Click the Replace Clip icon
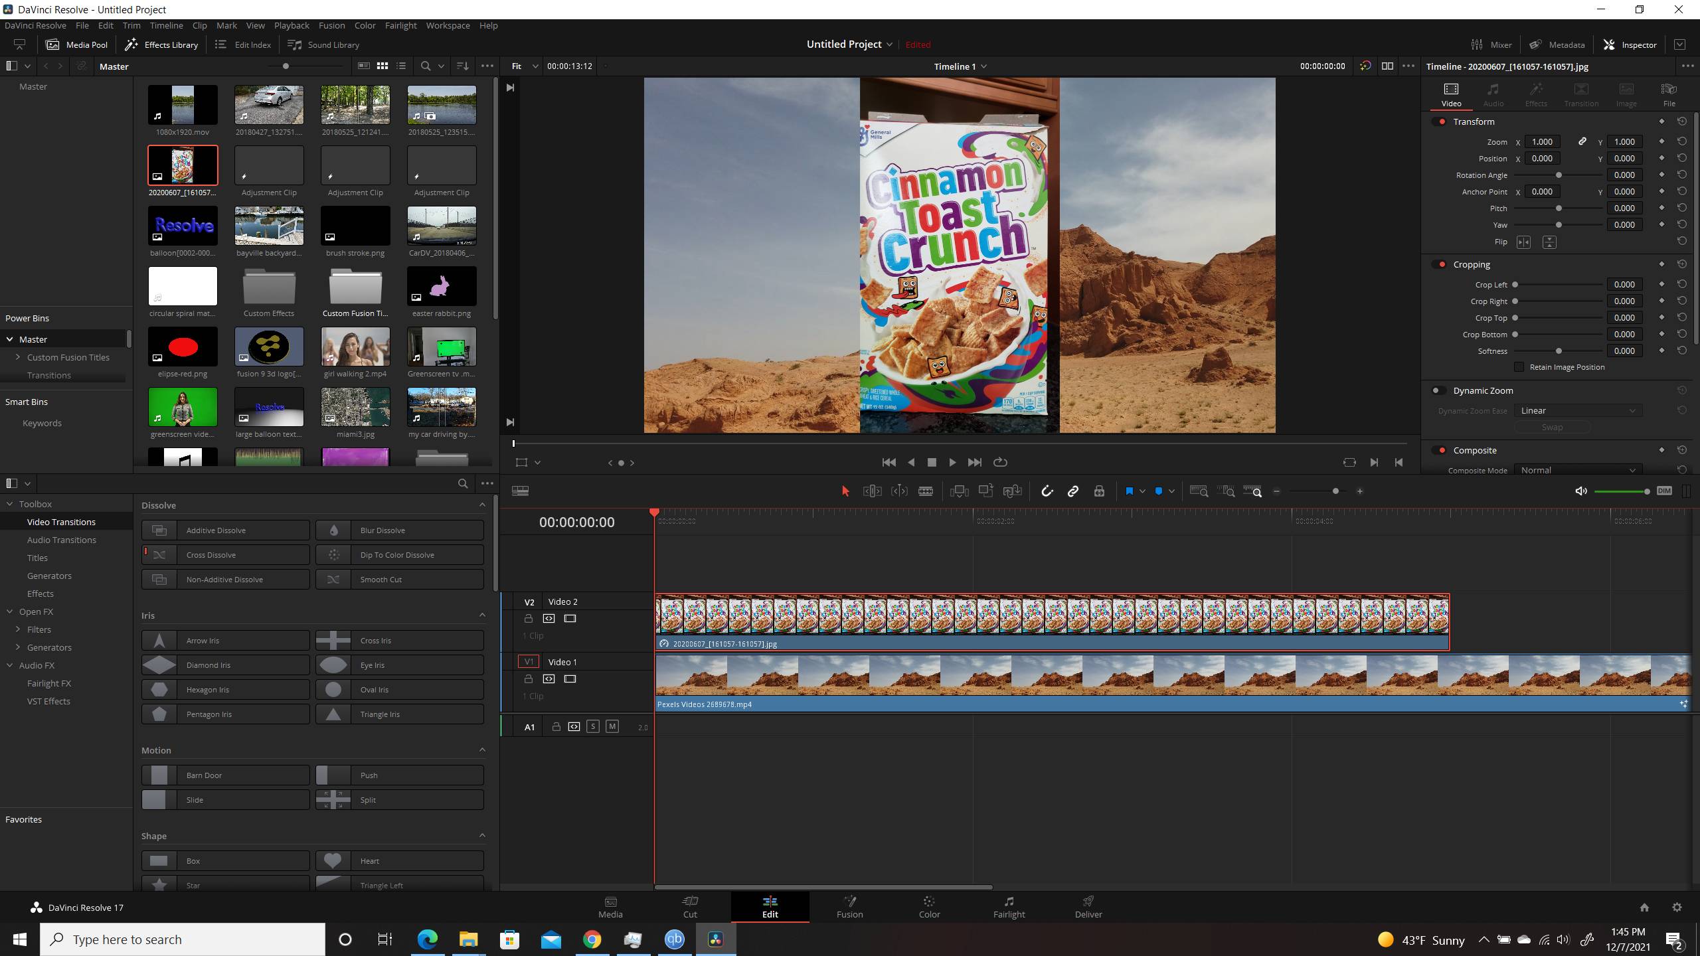Image resolution: width=1700 pixels, height=956 pixels. point(1012,491)
